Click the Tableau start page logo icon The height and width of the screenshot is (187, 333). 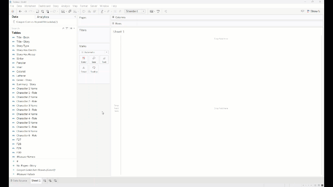12,11
